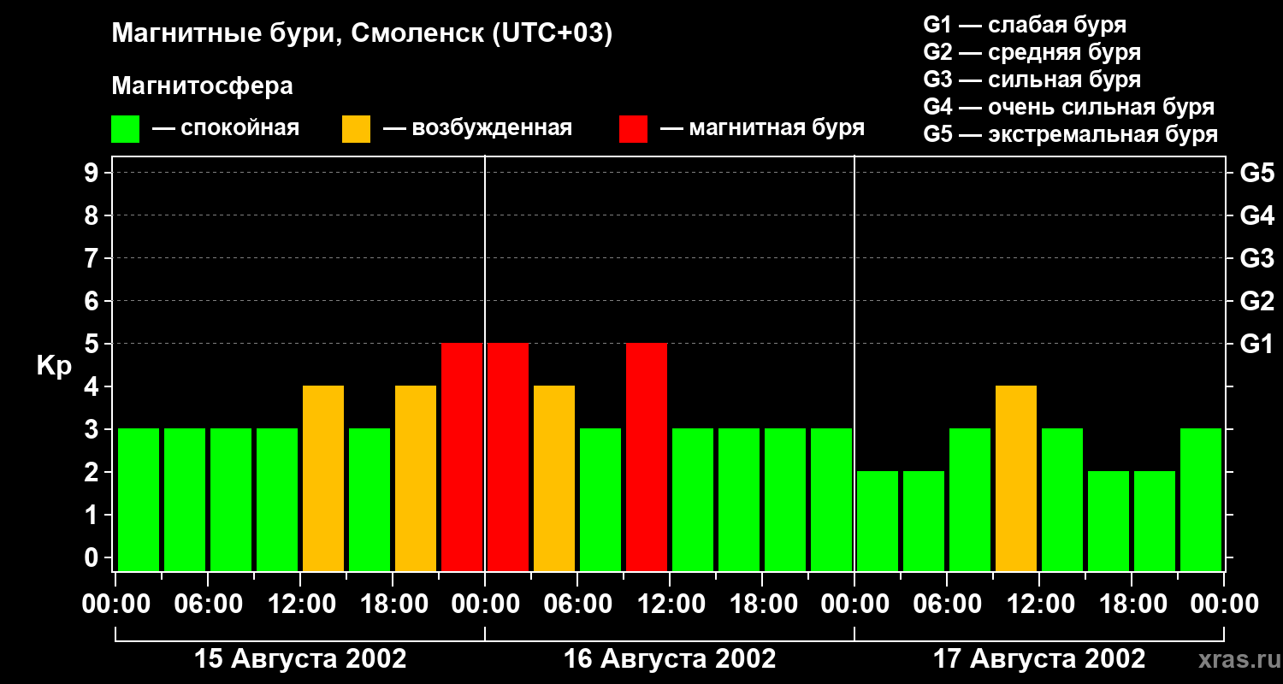
Task: Click the 'G3' label on the right axis
Action: coord(1257,258)
